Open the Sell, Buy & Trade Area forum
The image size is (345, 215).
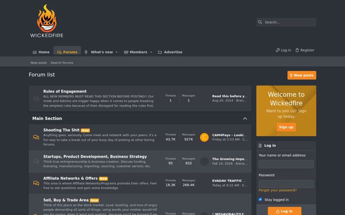coord(66,200)
